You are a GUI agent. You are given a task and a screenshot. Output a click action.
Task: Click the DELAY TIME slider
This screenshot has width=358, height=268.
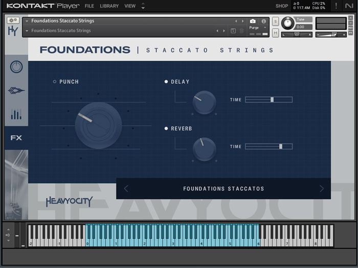(268, 100)
